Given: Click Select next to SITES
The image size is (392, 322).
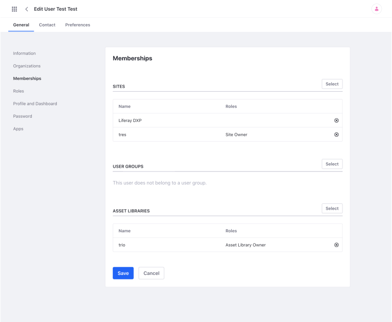Looking at the screenshot, I should pos(332,84).
